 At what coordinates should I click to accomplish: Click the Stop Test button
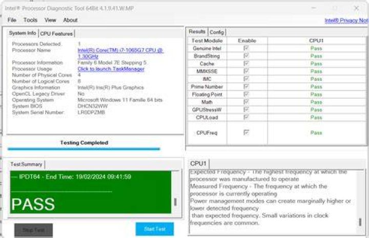33,230
